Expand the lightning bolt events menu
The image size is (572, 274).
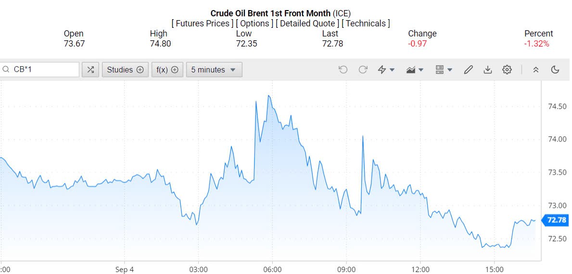point(386,70)
